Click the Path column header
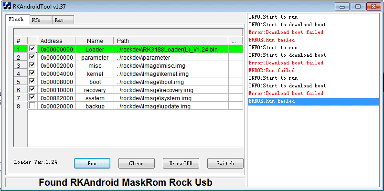The height and width of the screenshot is (191, 384). [171, 41]
